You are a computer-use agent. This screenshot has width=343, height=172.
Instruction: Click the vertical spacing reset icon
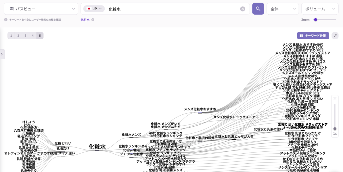(x=335, y=99)
